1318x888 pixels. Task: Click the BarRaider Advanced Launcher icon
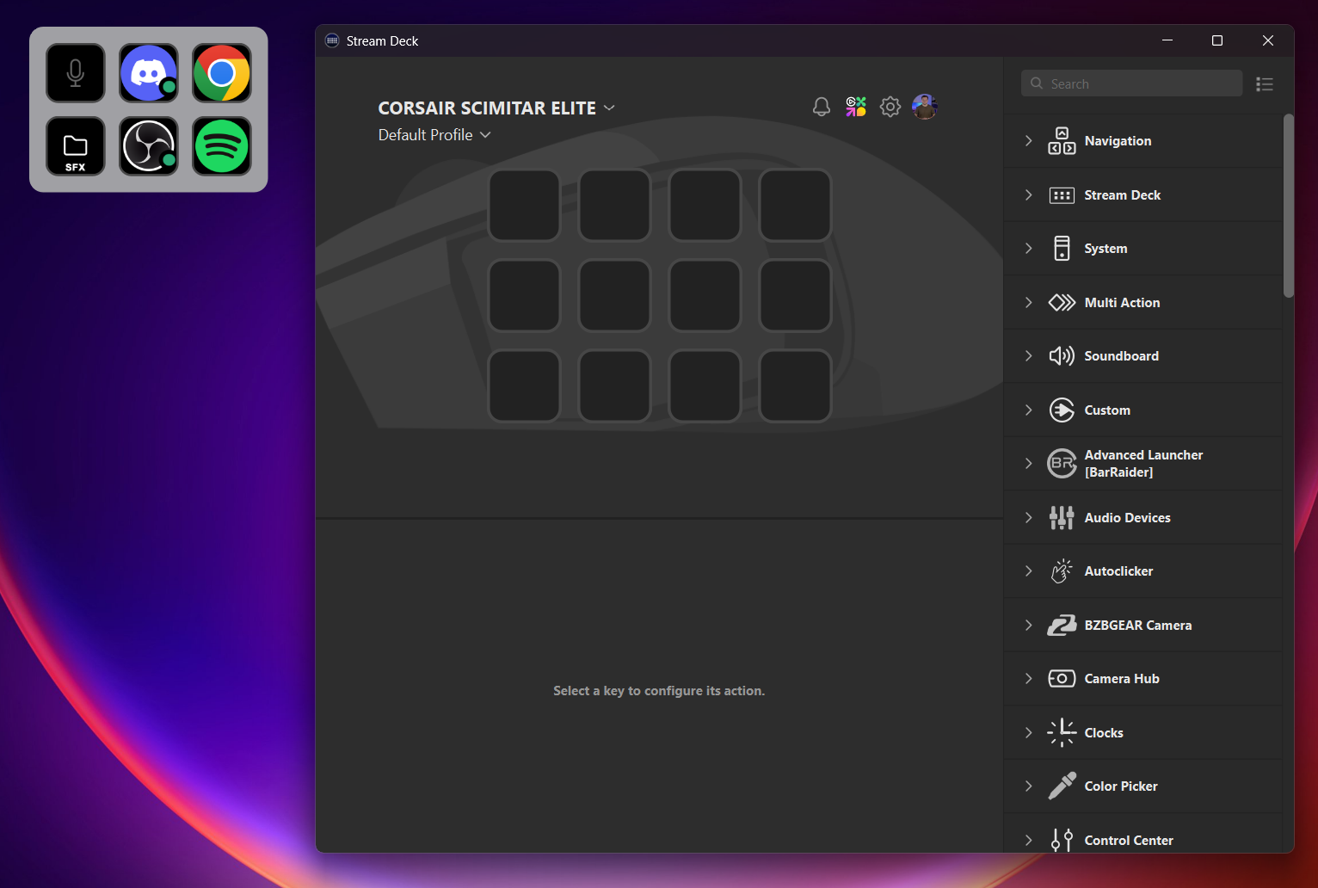[1062, 464]
